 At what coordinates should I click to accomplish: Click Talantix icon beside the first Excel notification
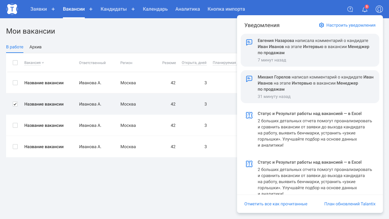tap(249, 115)
